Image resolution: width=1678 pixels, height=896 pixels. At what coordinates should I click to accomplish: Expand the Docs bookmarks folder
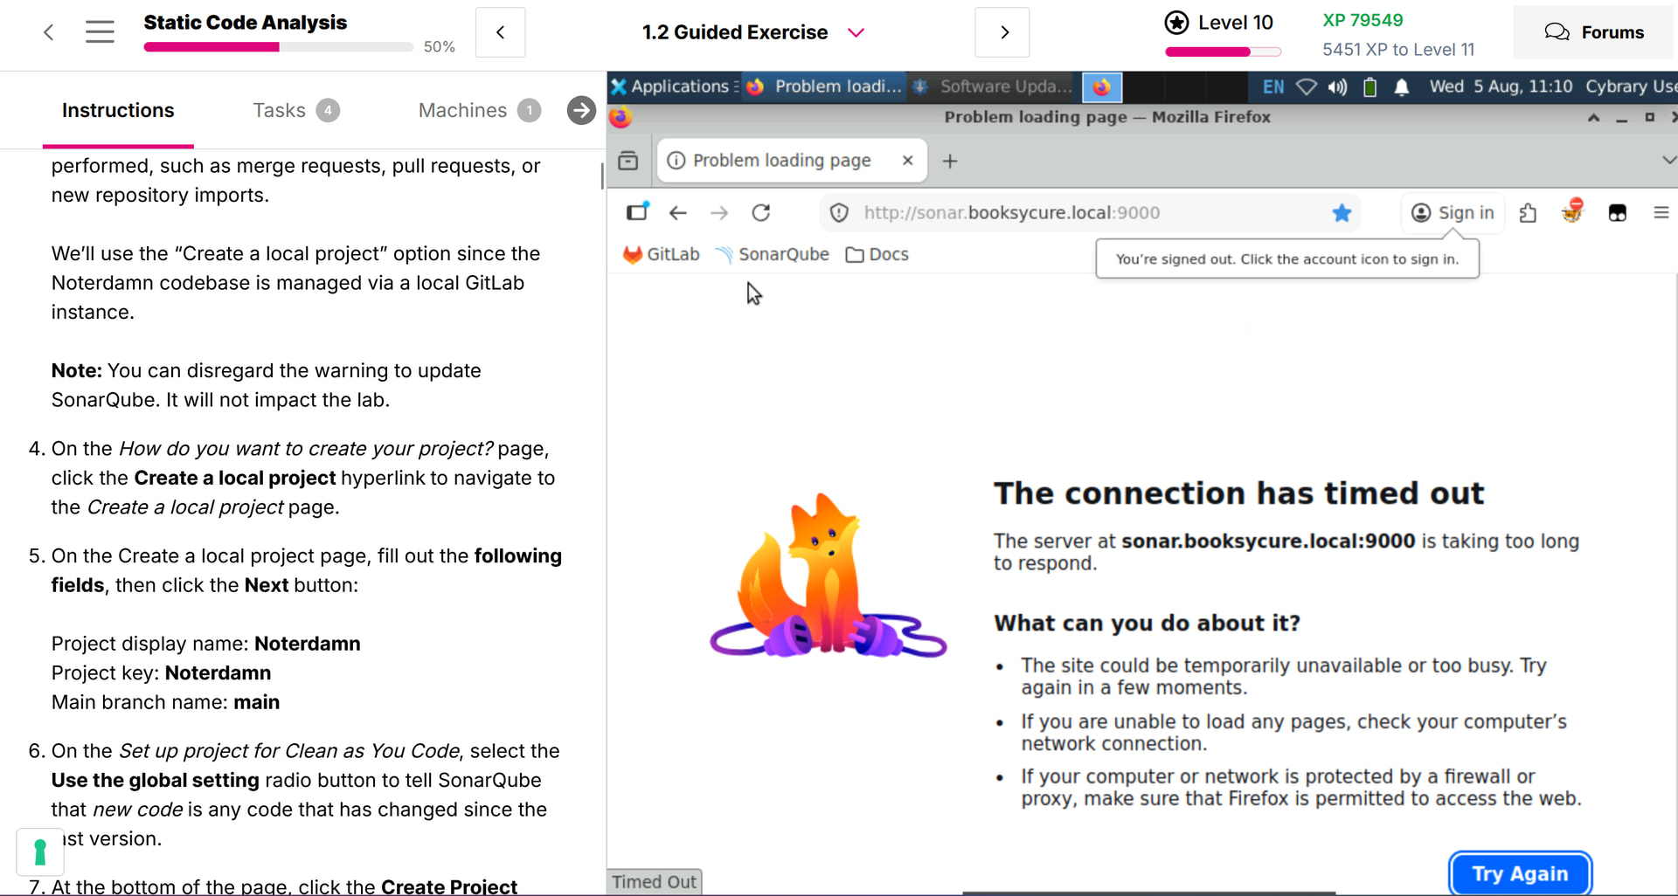coord(877,254)
